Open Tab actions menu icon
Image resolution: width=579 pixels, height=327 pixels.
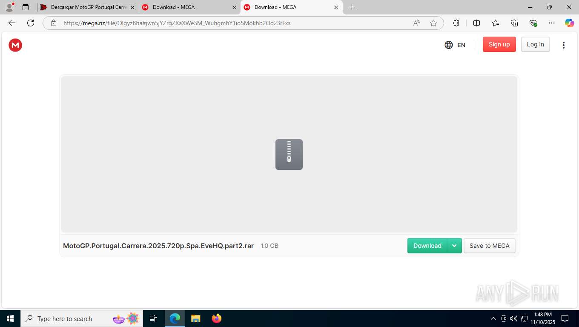[26, 7]
